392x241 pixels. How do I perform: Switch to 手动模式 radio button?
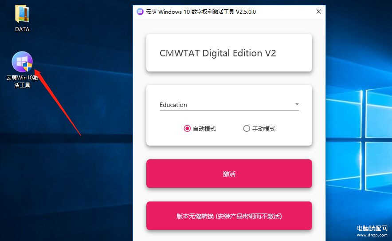coord(247,129)
